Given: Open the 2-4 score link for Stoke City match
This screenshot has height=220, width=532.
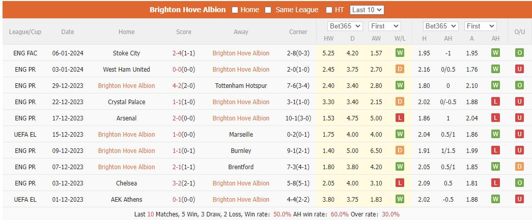Looking at the screenshot, I should pyautogui.click(x=177, y=53).
